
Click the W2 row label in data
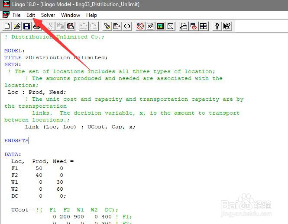tap(15, 189)
